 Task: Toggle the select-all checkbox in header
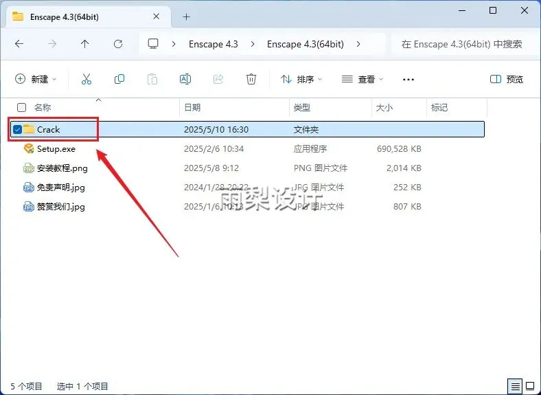coord(21,107)
